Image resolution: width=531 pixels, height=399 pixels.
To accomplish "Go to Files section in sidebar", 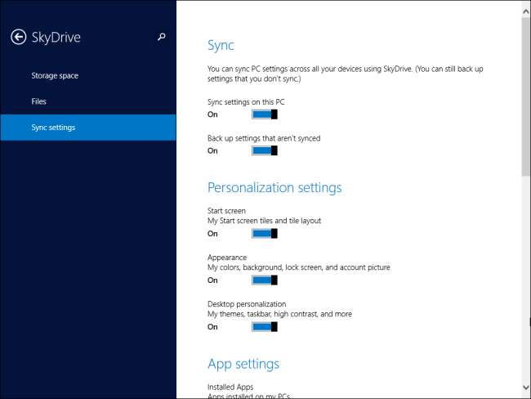I will tap(39, 101).
